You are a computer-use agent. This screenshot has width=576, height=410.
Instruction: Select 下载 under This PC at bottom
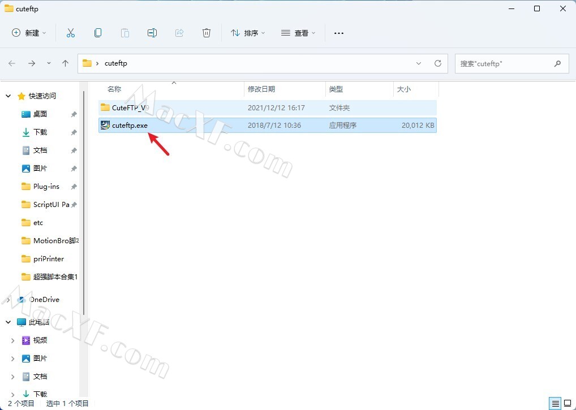pos(40,394)
